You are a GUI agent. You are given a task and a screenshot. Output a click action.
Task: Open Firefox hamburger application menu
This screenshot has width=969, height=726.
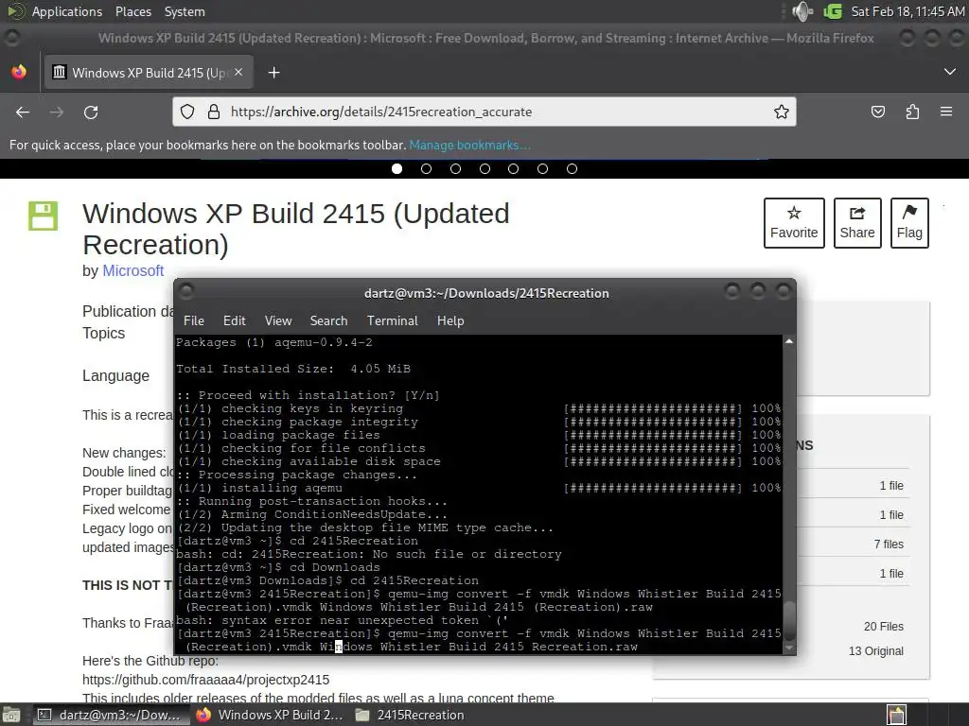pos(946,112)
